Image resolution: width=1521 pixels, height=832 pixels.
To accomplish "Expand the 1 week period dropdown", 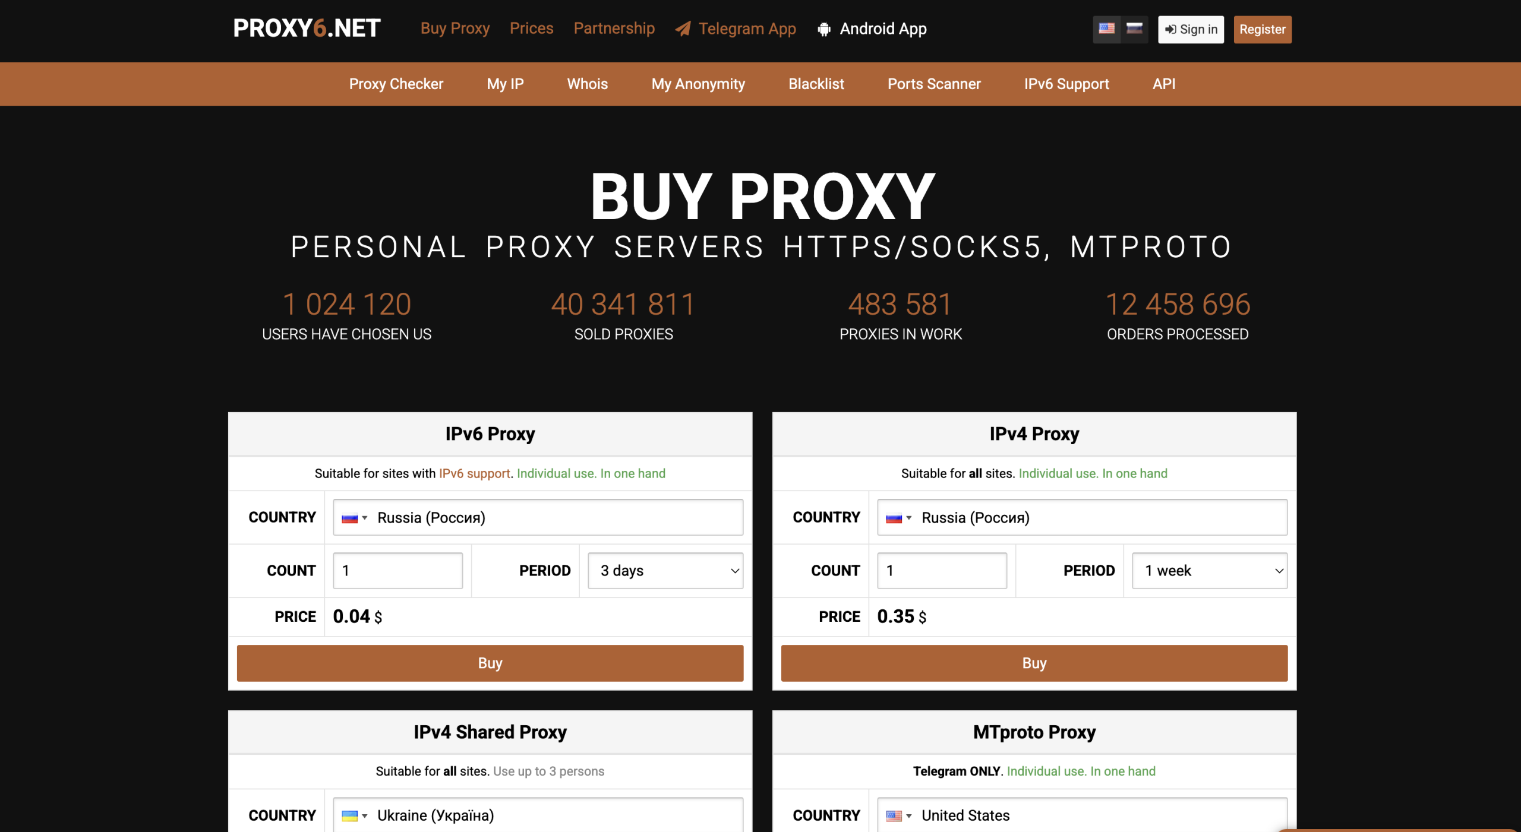I will pyautogui.click(x=1210, y=571).
